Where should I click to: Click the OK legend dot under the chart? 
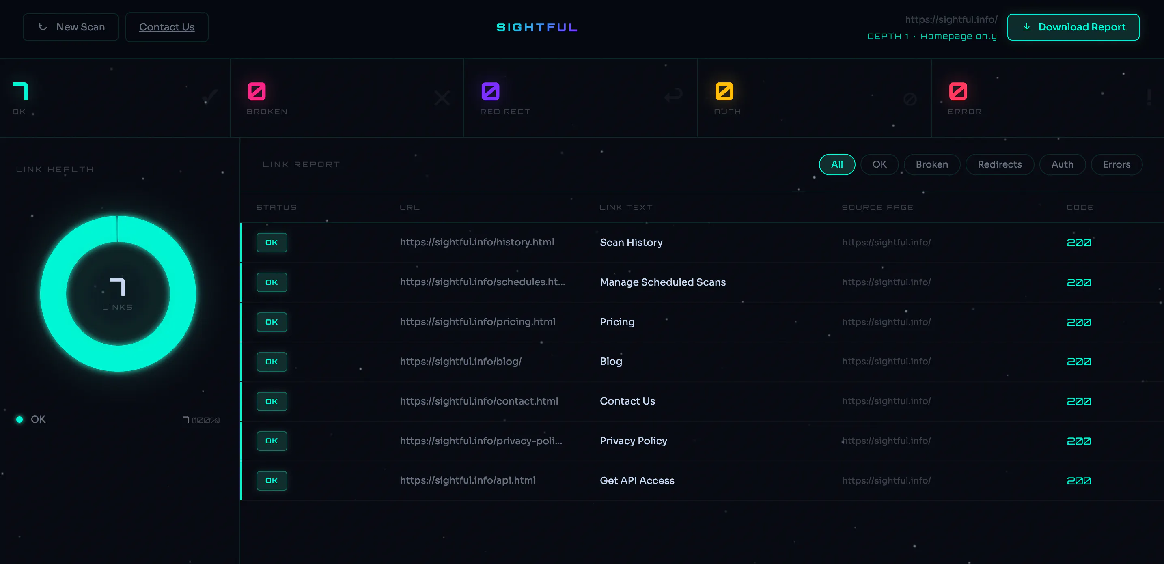pos(19,420)
